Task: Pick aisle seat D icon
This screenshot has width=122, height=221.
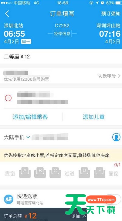Action: [x=84, y=172]
